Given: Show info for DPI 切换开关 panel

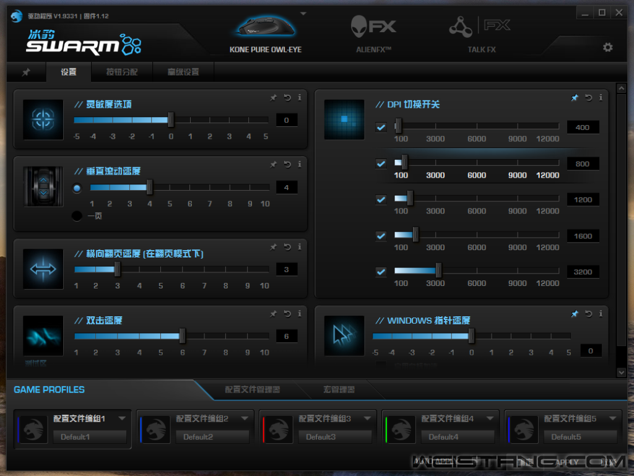Looking at the screenshot, I should [601, 97].
